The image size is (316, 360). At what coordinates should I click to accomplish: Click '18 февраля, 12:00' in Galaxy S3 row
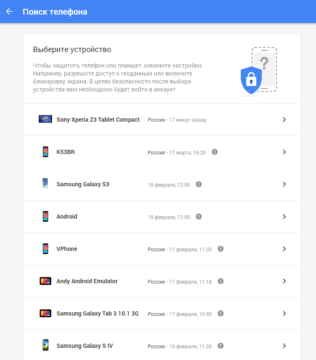pos(169,185)
